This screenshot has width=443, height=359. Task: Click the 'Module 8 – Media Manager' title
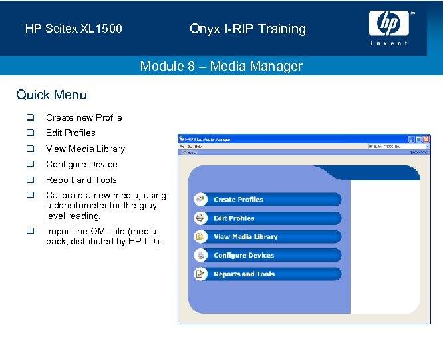click(222, 66)
